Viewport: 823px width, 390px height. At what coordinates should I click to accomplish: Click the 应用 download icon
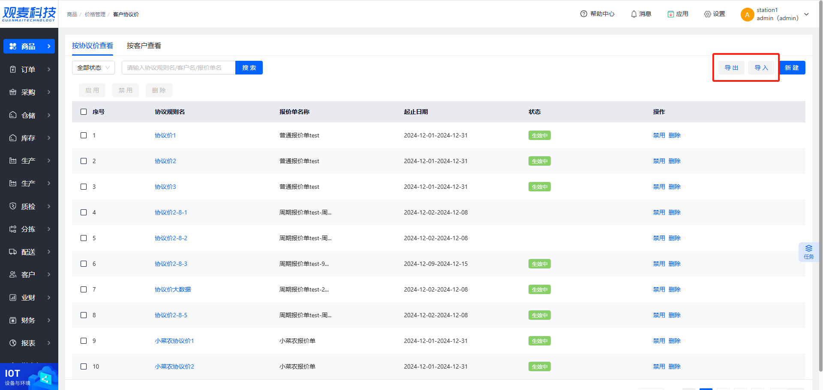(671, 14)
